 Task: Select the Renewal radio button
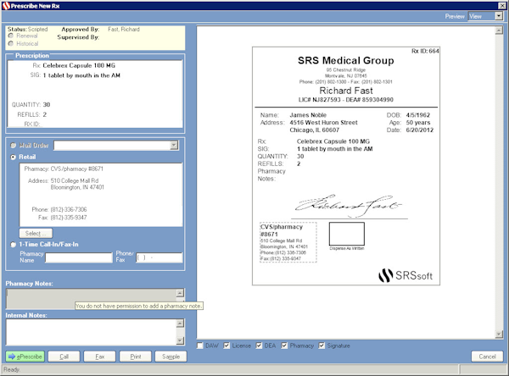11,36
